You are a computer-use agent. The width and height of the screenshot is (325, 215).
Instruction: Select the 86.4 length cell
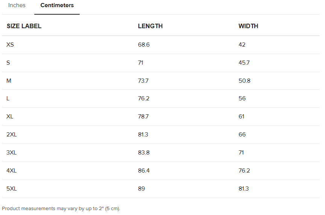pos(144,171)
